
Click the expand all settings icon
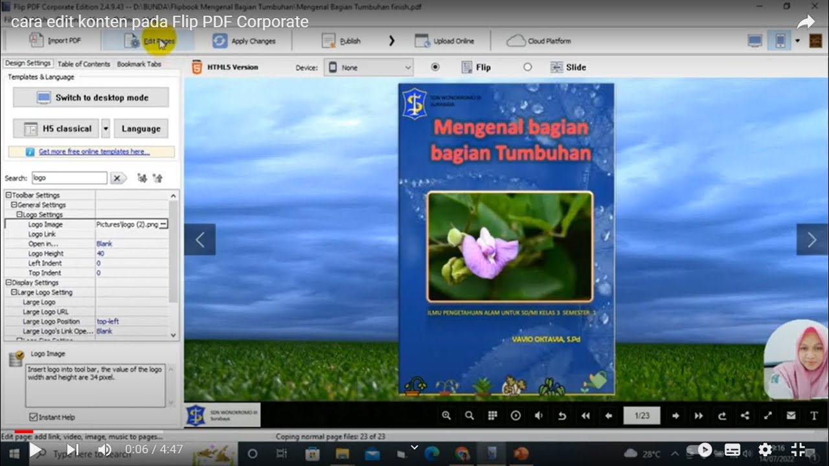click(x=142, y=178)
